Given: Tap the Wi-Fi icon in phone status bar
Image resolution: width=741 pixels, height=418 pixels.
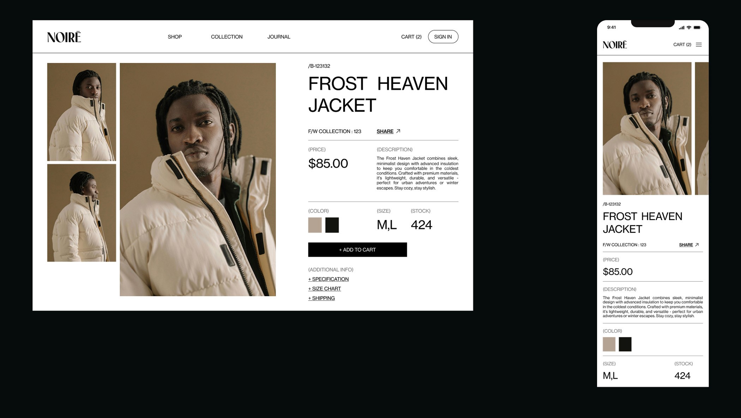Looking at the screenshot, I should [689, 27].
